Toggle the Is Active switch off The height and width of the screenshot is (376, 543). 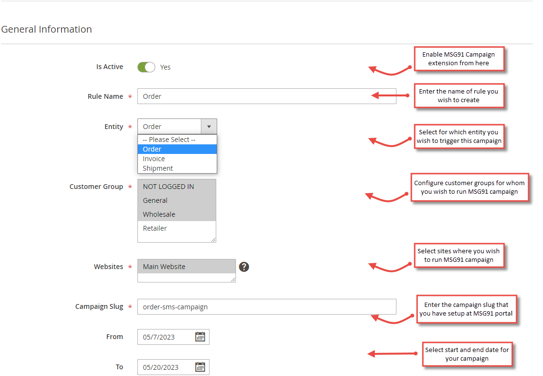click(146, 67)
